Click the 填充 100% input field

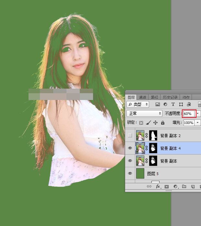click(x=189, y=123)
